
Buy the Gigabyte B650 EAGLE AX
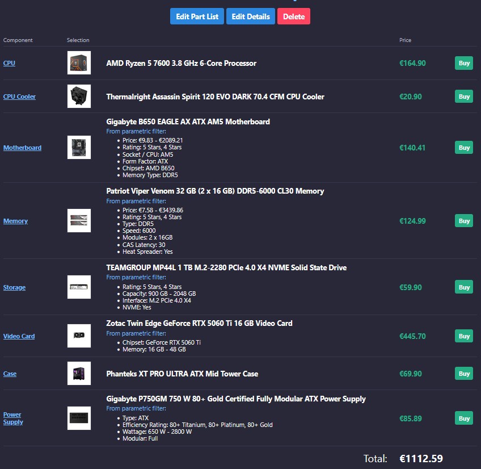coord(464,148)
